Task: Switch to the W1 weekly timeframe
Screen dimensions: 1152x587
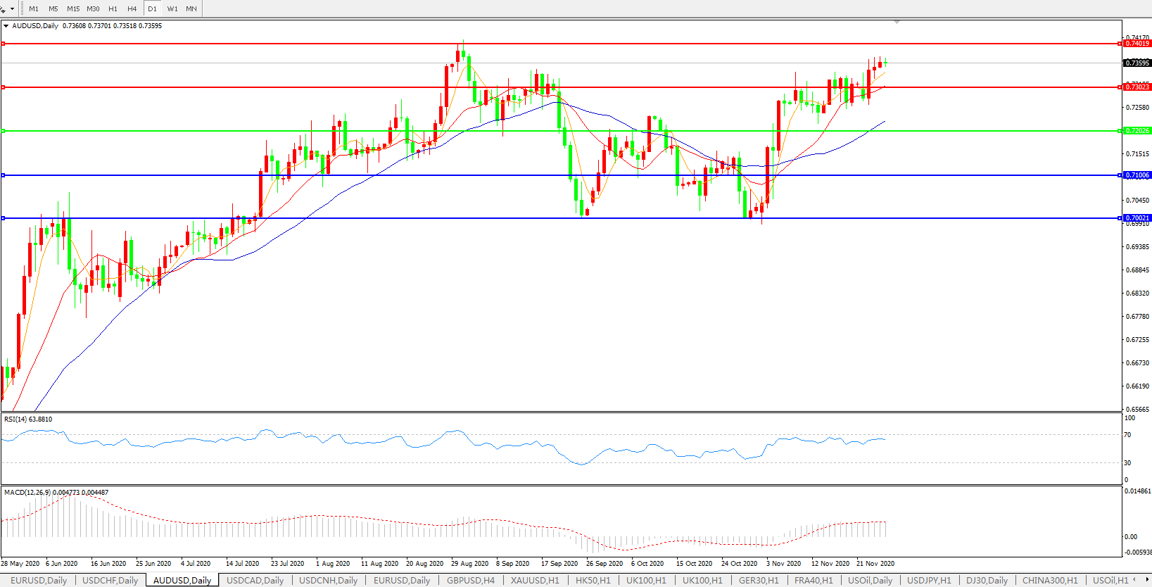Action: (172, 9)
